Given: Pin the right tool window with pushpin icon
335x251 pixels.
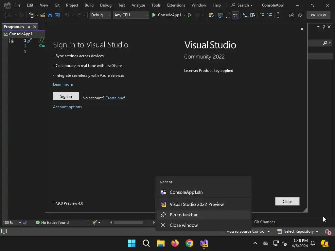Looking at the screenshot, I should point(324,27).
